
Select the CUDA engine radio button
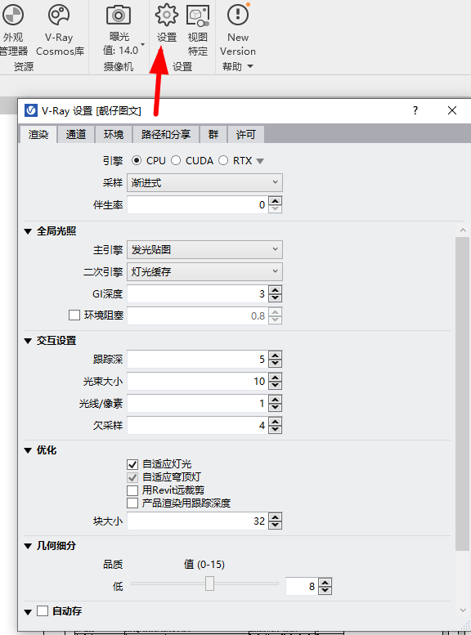pos(176,161)
